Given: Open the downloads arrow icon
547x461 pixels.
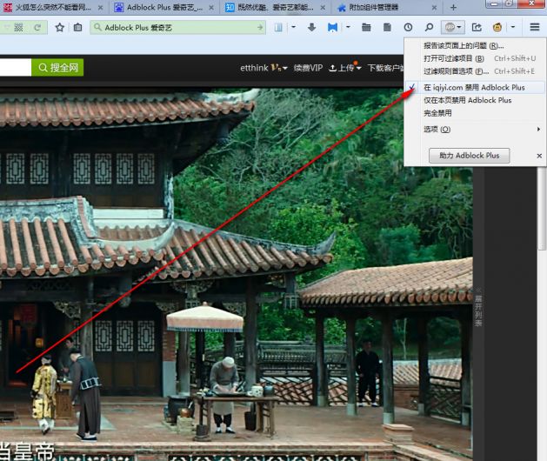Looking at the screenshot, I should 312,27.
